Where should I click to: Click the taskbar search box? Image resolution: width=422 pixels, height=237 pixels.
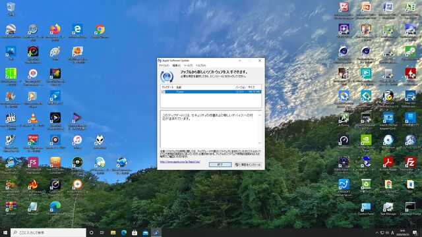coord(48,232)
